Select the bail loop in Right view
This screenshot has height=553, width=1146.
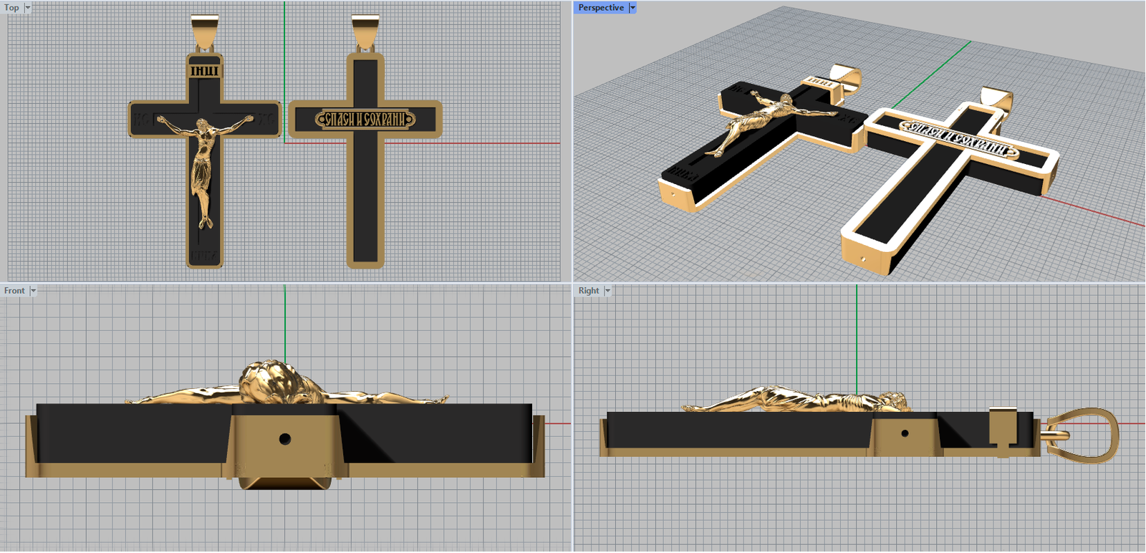(x=1085, y=434)
